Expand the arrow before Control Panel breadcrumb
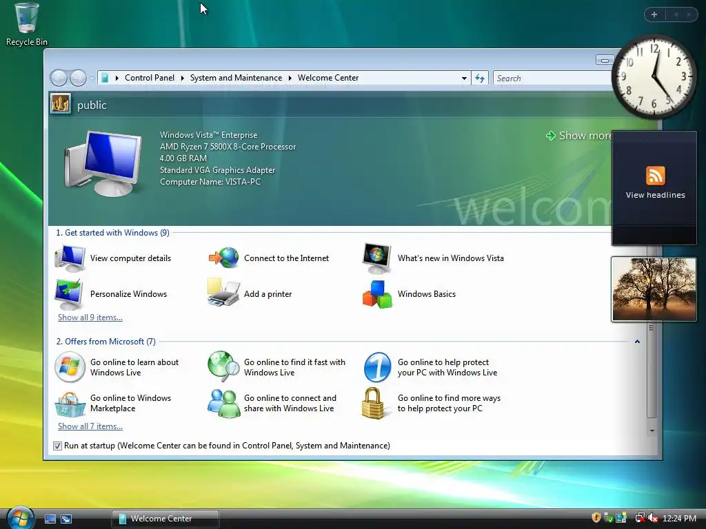The width and height of the screenshot is (706, 529). tap(117, 78)
